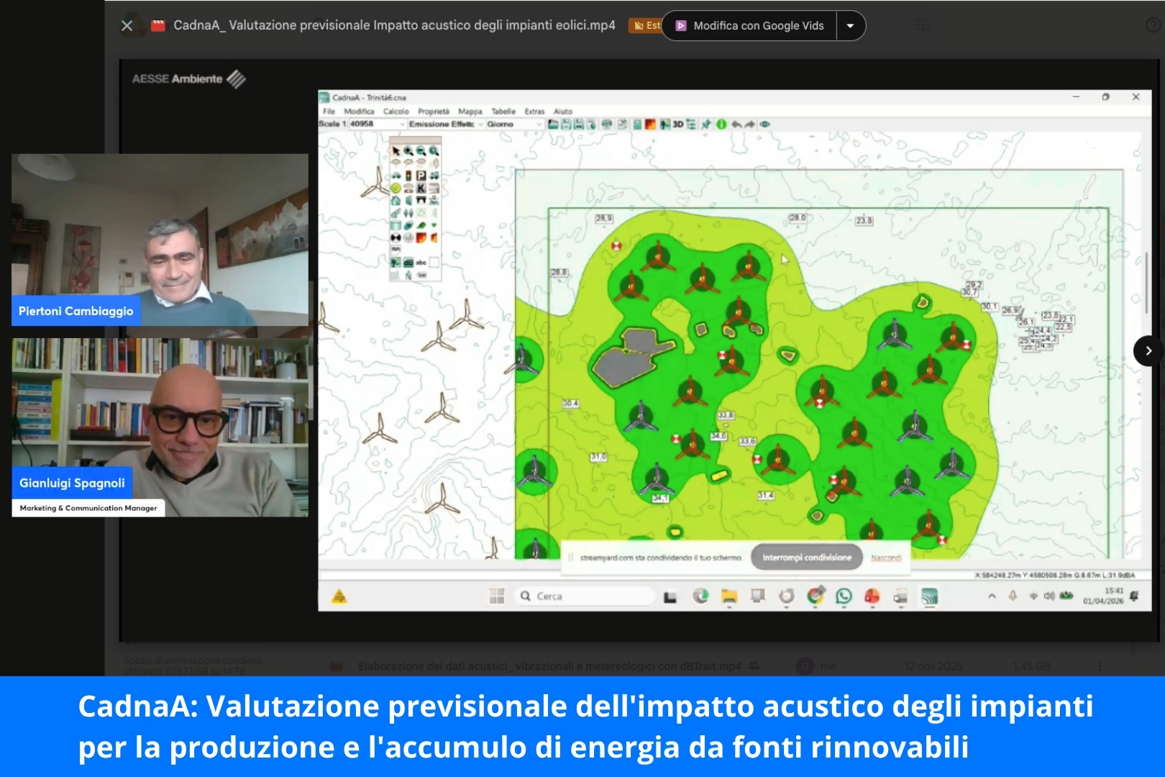Click the '23,8' level label near top

click(x=864, y=221)
